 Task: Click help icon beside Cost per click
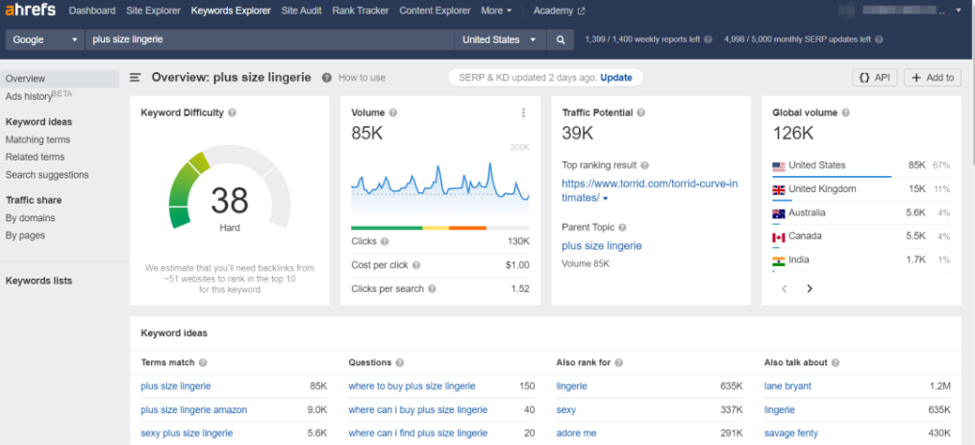[x=416, y=265]
